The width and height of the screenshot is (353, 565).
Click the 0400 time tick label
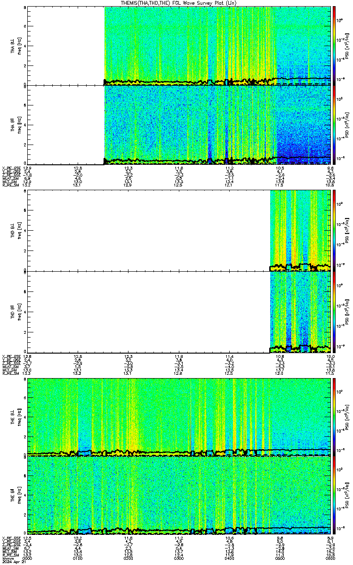(x=229, y=558)
